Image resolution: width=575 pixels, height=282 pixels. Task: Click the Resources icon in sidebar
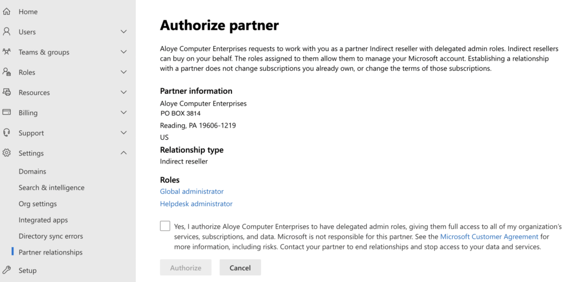(7, 92)
